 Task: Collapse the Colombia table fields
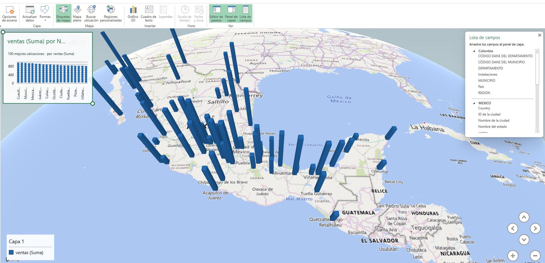tap(474, 51)
